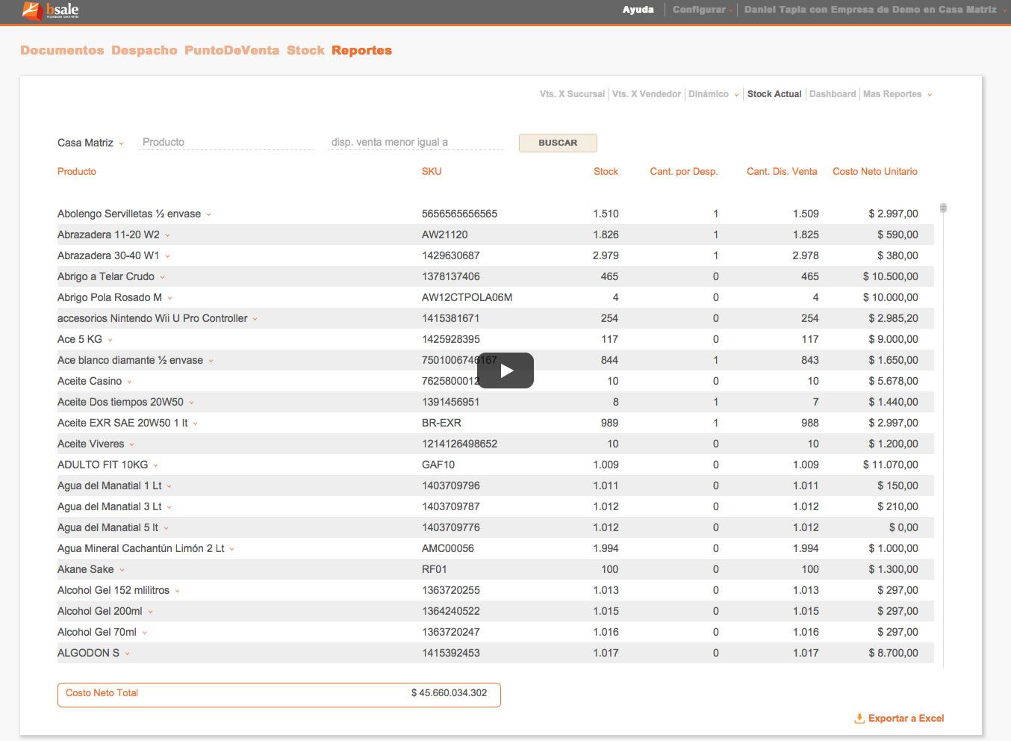Switch to the Stock main tab
This screenshot has width=1011, height=741.
pyautogui.click(x=305, y=50)
